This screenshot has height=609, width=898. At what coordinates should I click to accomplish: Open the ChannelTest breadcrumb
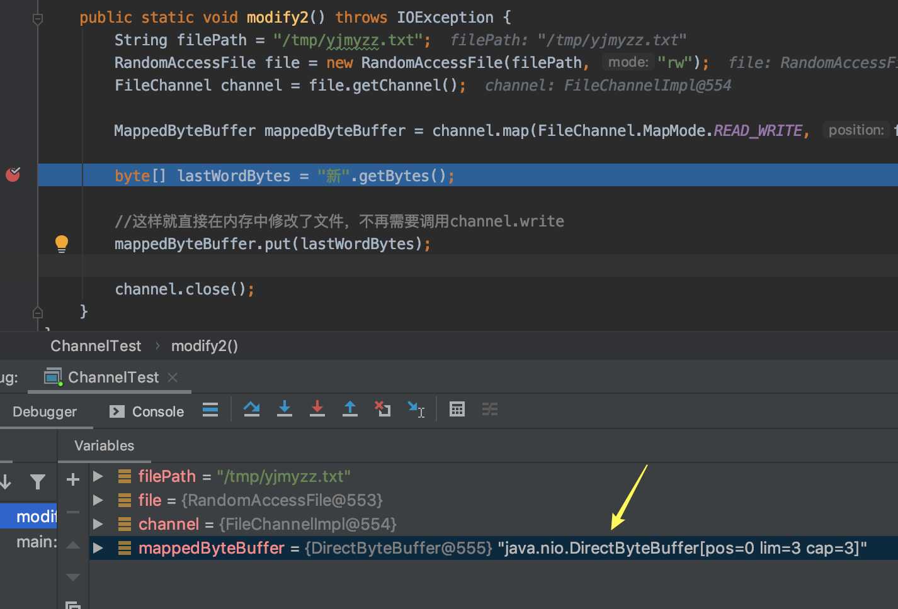coord(96,346)
